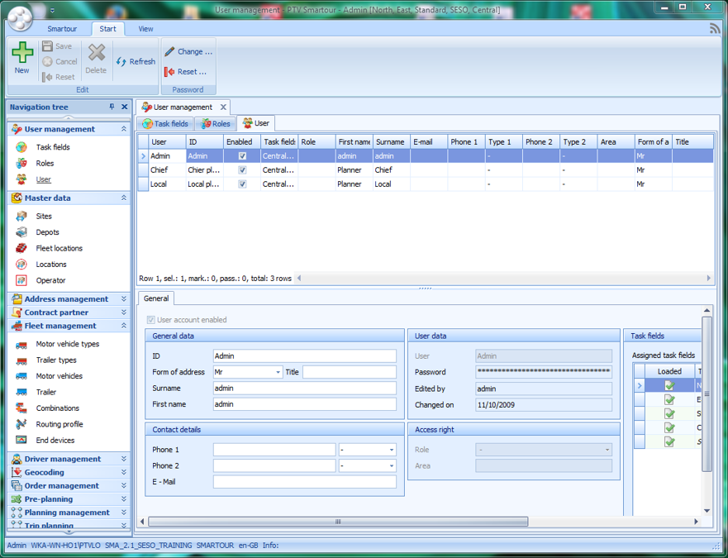Open Form of address dropdown

tap(278, 372)
